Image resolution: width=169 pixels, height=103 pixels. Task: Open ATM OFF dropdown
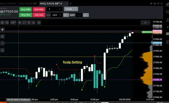tap(57, 15)
